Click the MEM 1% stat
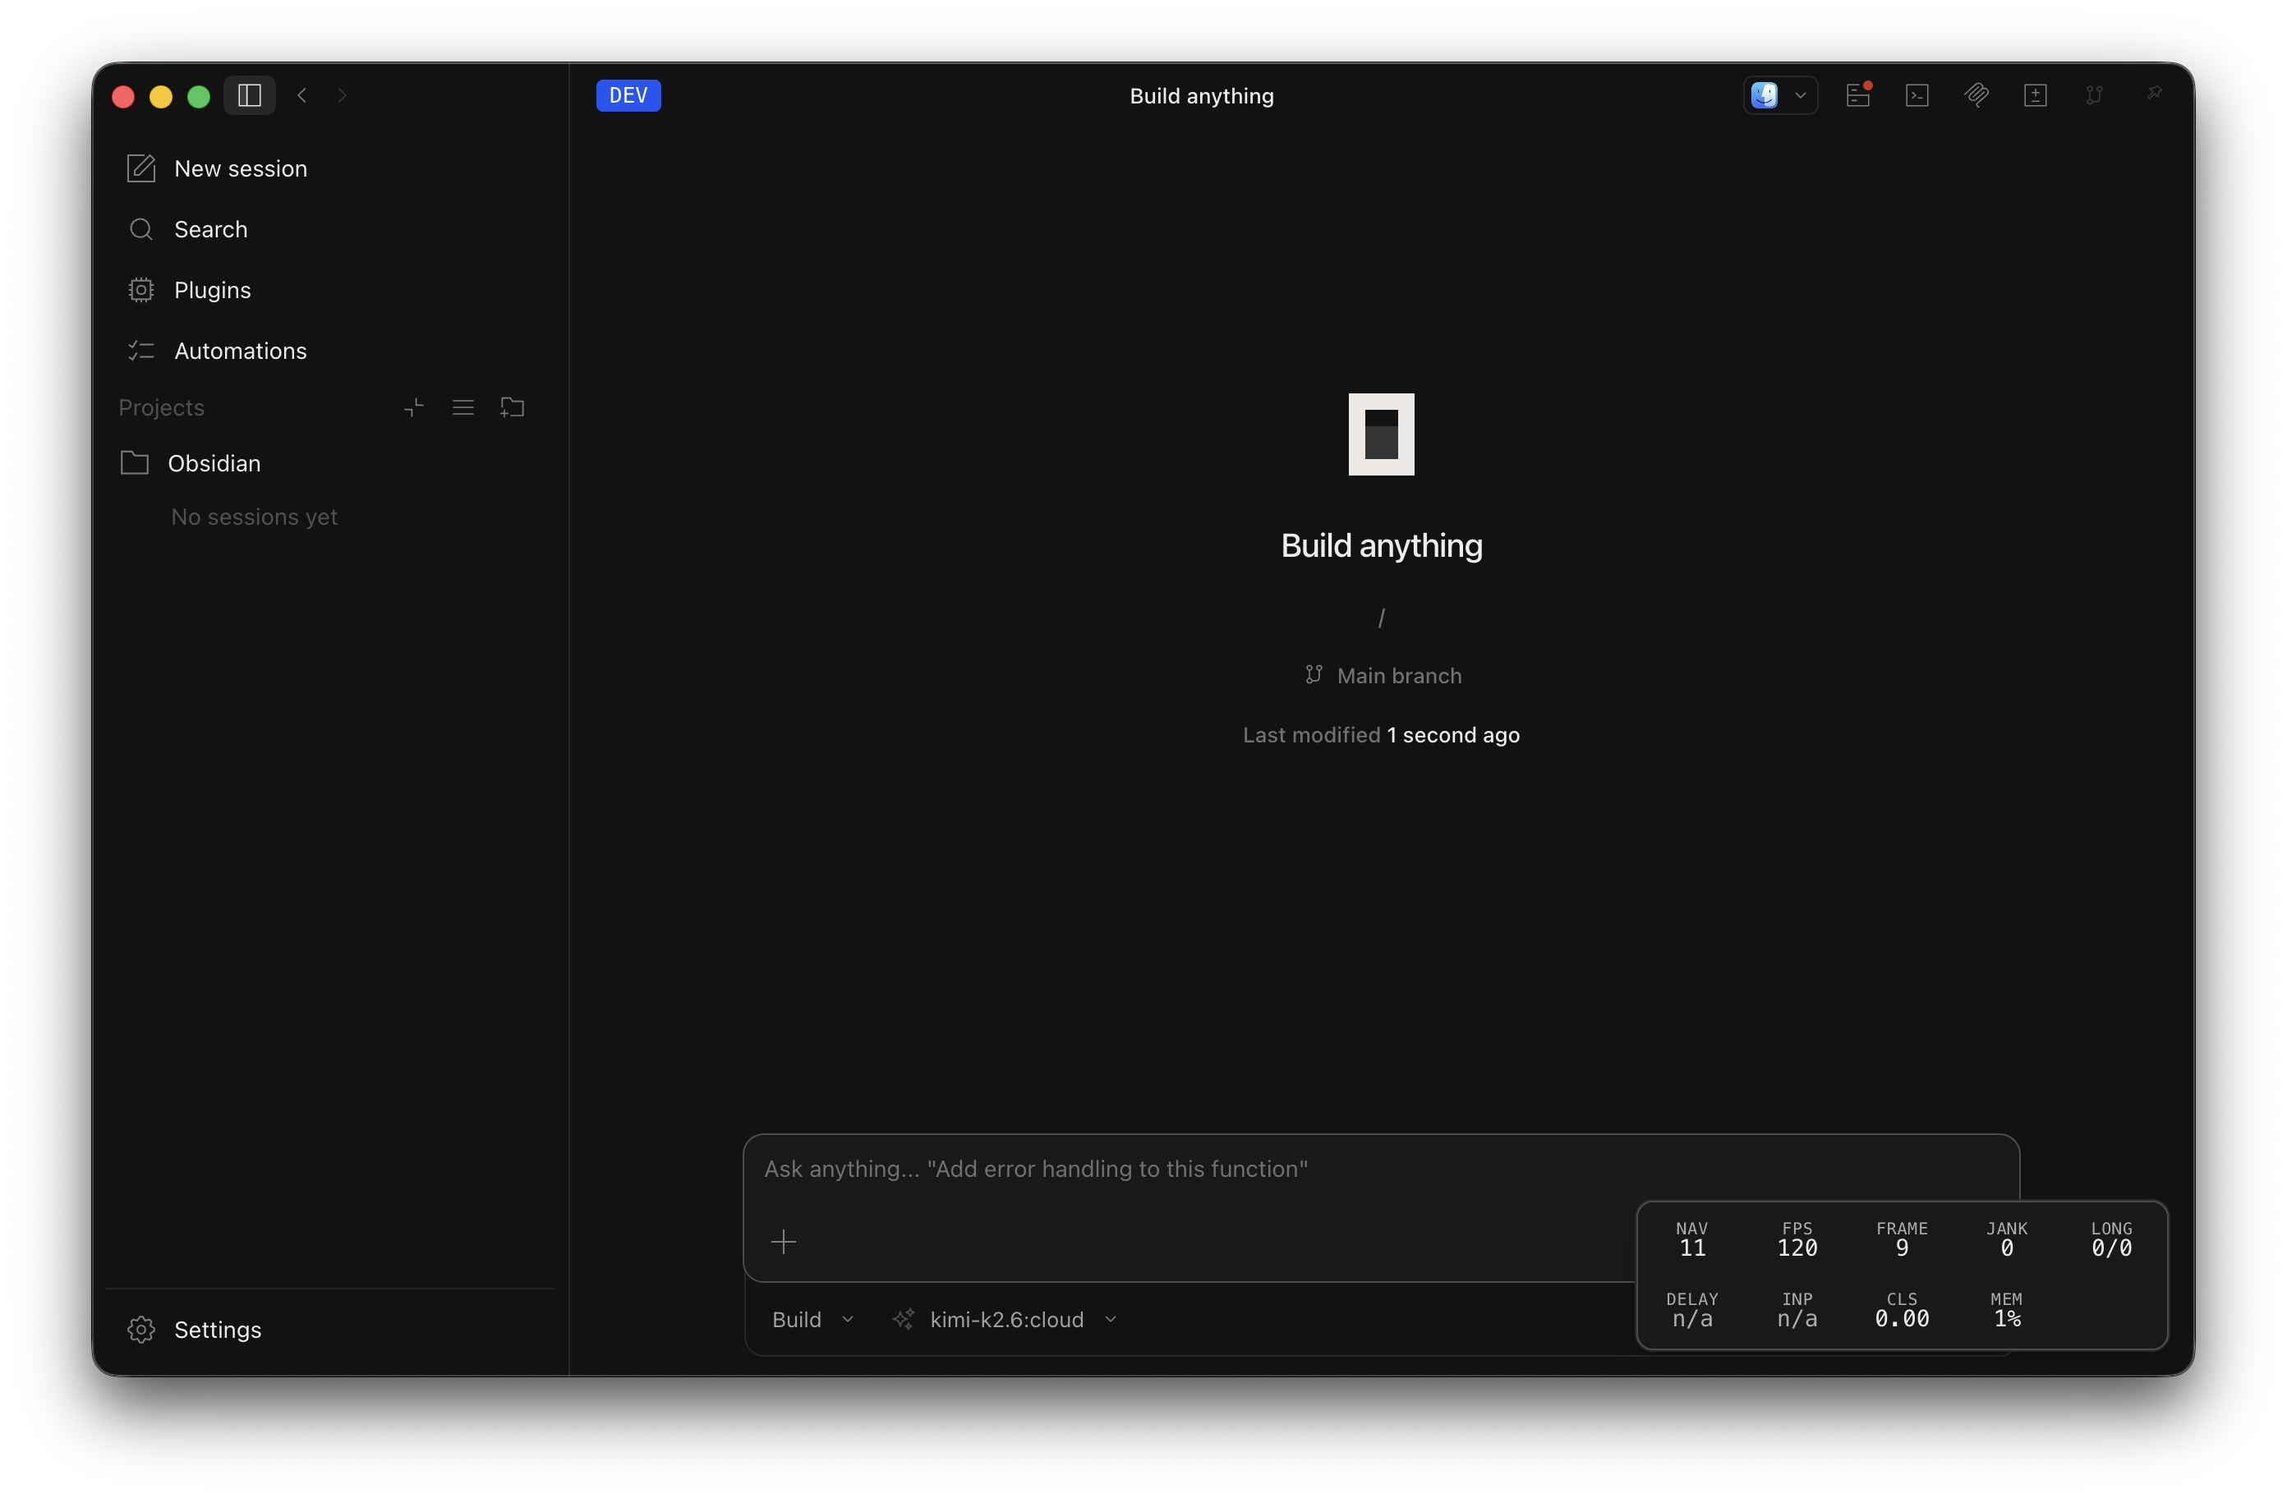Screen dimensions: 2287x1498 point(2006,1310)
